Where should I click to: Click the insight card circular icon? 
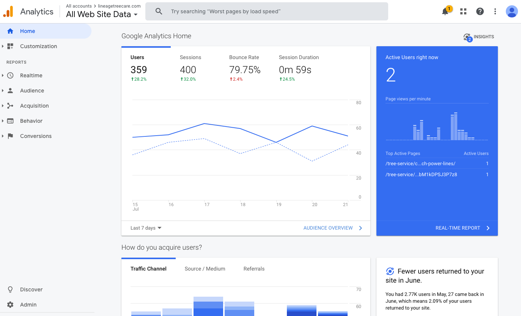click(x=390, y=271)
